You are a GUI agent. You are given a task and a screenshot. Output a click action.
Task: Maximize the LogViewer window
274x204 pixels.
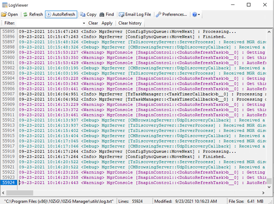coord(249,5)
